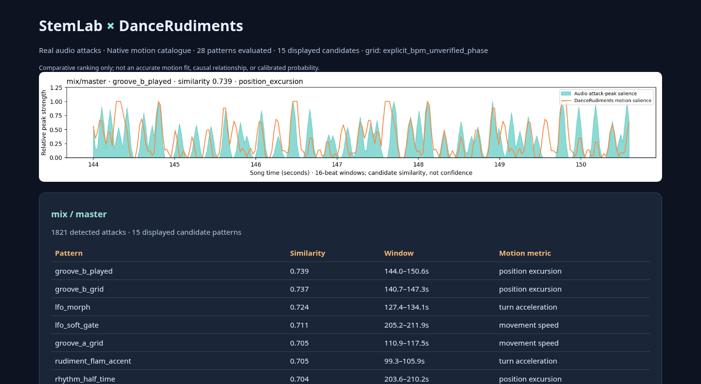Click the 205.2–211.9s window cell
Screen dimensions: 701x384
click(x=406, y=325)
